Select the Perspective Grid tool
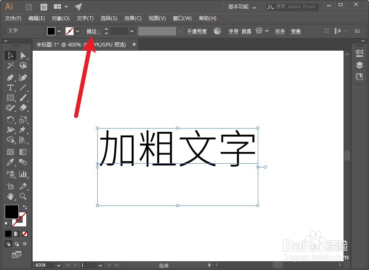The height and width of the screenshot is (270, 369). pyautogui.click(x=23, y=140)
